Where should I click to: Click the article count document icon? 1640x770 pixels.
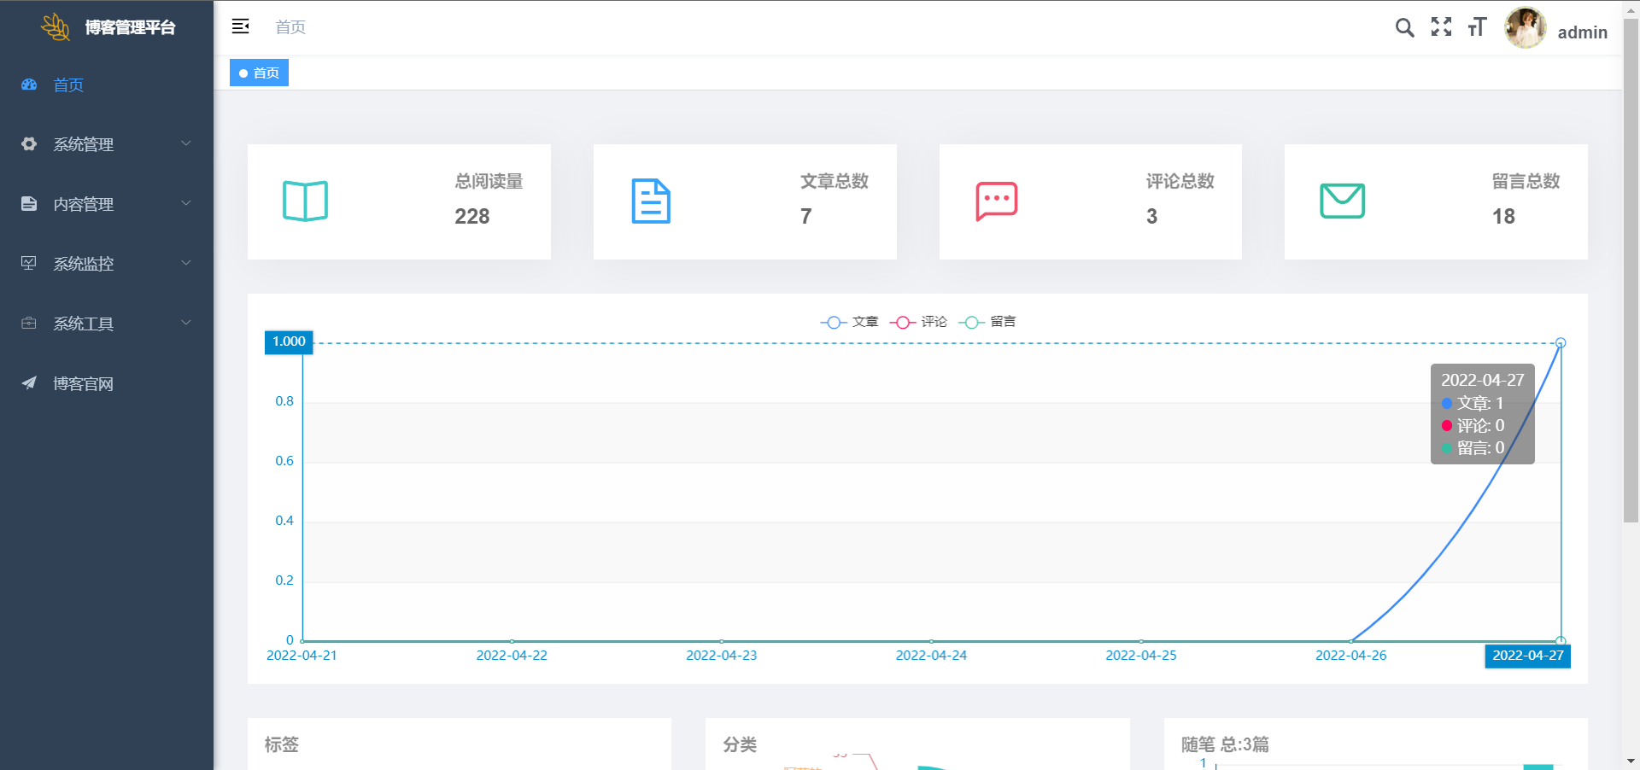(x=651, y=201)
